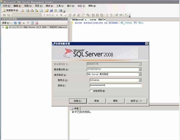This screenshot has width=180, height=140.
Task: Open the 工具 (Tools) menu
Action: click(x=60, y=6)
